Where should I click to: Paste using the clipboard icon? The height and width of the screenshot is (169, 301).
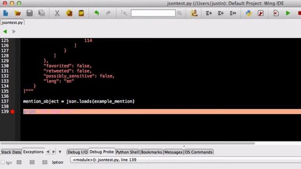(x=81, y=13)
